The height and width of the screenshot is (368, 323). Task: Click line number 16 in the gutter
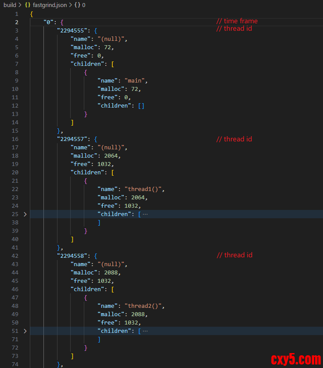[x=15, y=139]
